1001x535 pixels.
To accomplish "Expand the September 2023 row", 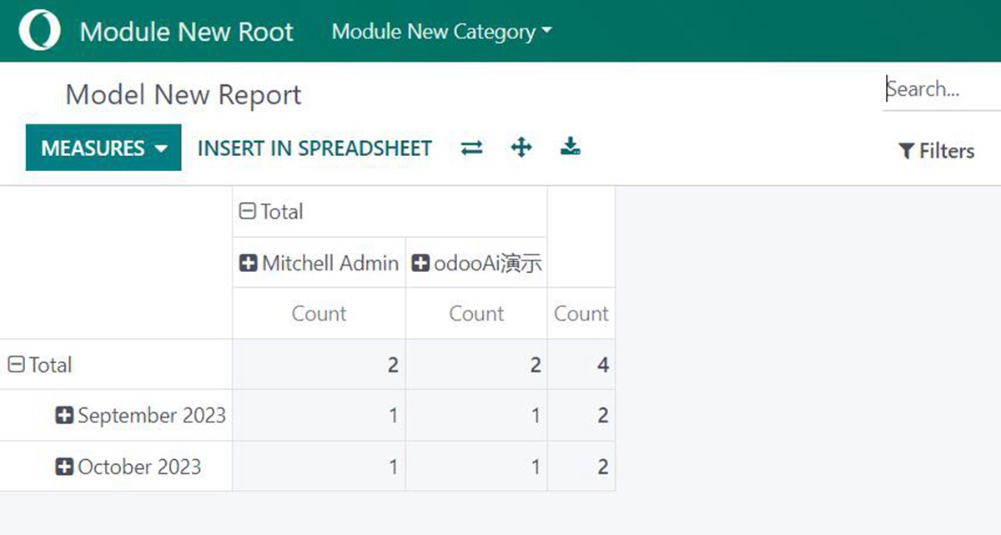I will point(65,416).
